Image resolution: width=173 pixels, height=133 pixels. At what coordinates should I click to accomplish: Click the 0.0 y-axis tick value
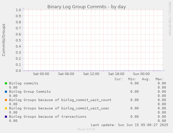click(x=18, y=70)
